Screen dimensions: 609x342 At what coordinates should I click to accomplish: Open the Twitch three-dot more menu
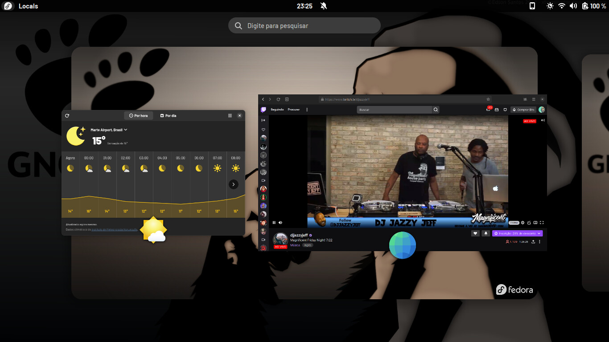[307, 110]
